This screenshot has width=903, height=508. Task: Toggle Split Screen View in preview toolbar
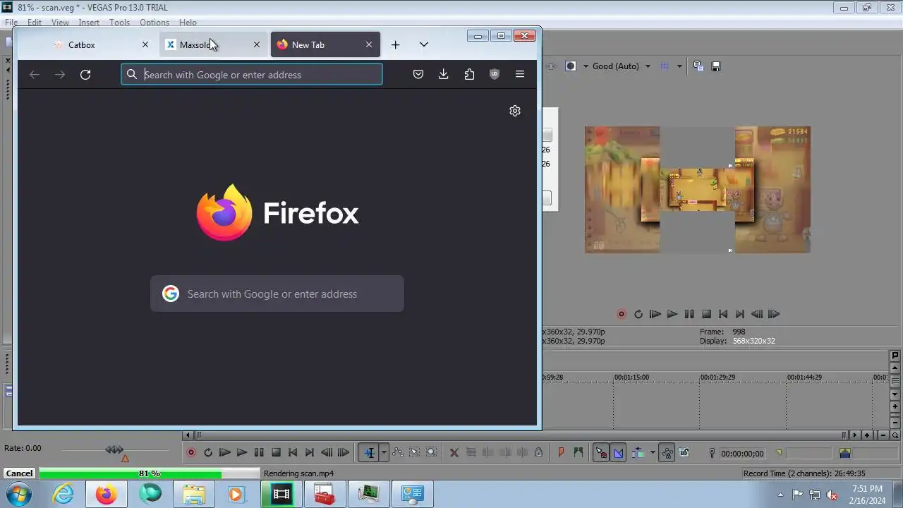(x=571, y=66)
